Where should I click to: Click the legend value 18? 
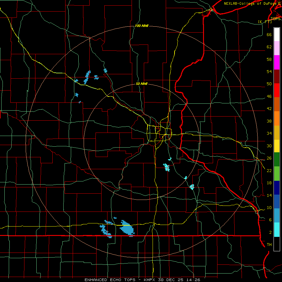(x=269, y=183)
